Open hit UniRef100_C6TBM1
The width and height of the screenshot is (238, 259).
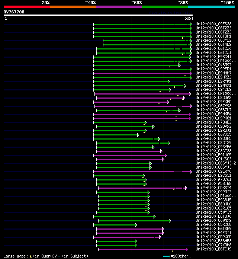[x=213, y=36]
